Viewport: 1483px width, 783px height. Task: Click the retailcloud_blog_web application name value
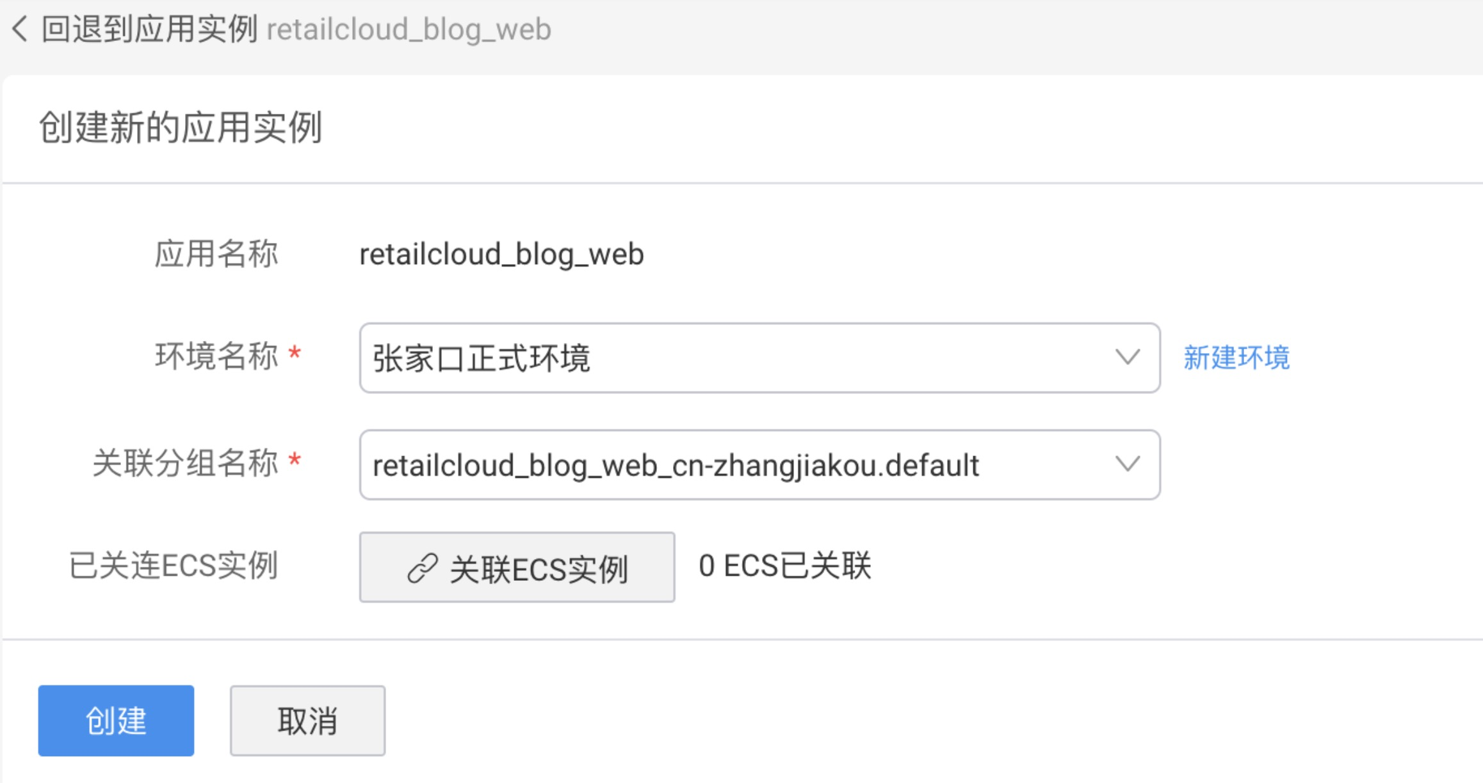click(x=501, y=255)
